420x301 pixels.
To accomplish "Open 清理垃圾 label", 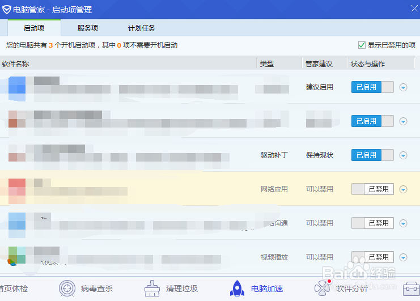I will (181, 289).
